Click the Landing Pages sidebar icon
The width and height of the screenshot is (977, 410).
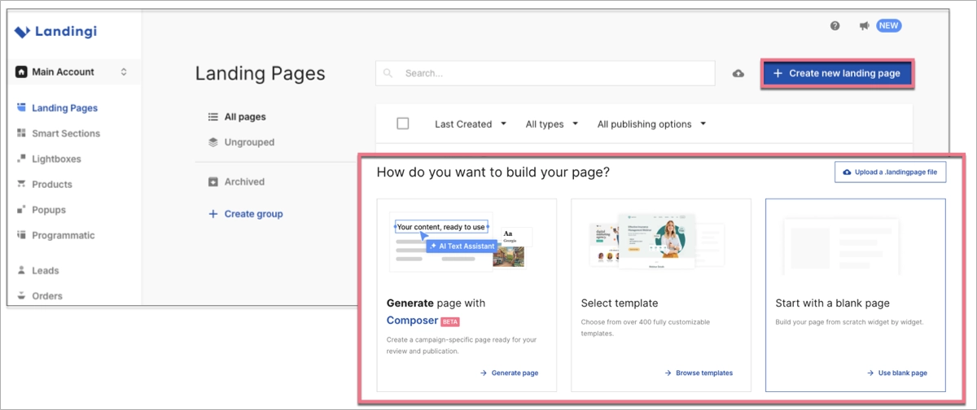22,107
